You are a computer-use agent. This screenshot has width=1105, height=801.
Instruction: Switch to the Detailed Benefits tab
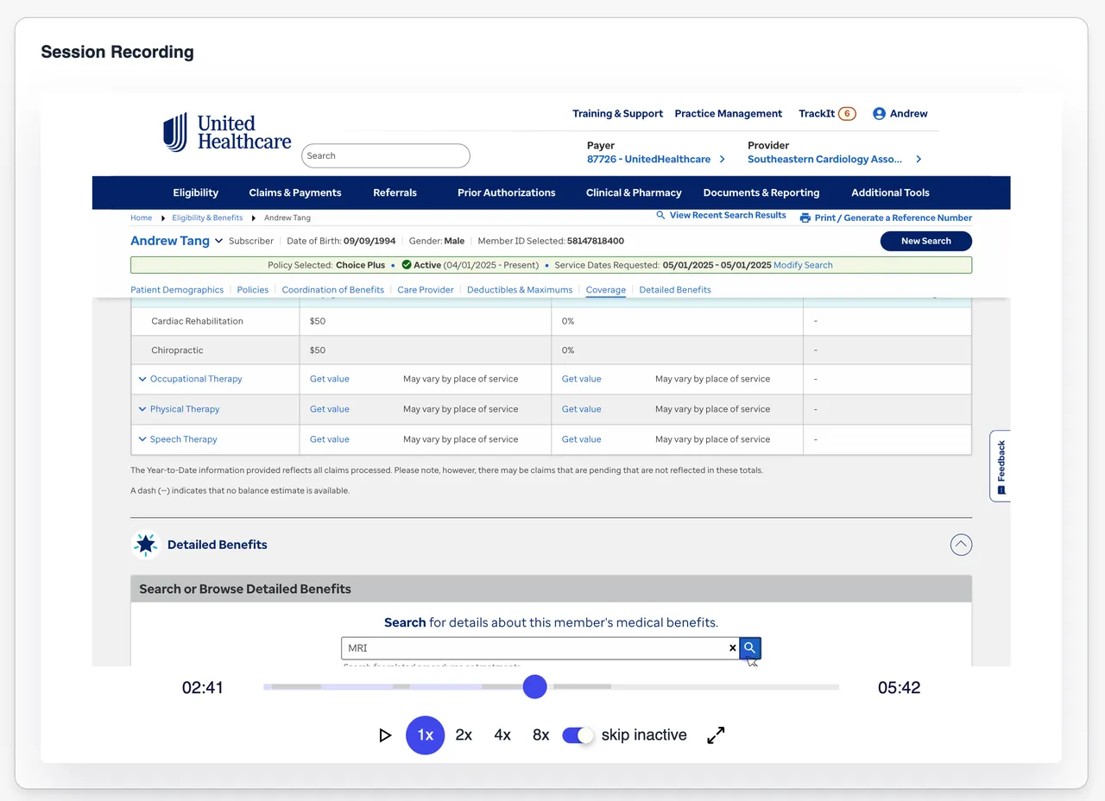click(x=675, y=290)
